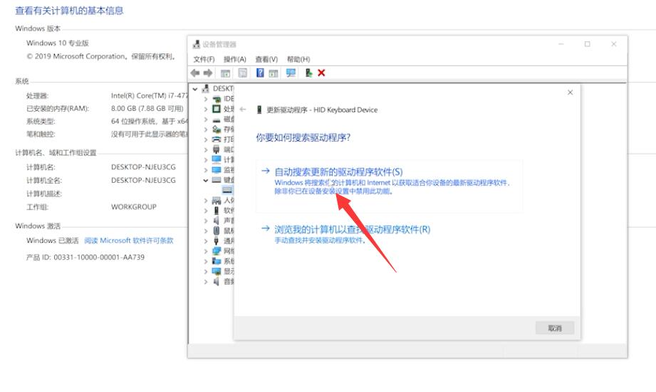This screenshot has width=656, height=392.
Task: Click the DESKTOP-NJEU3CG computer name (计算机名) value
Action: [x=143, y=166]
